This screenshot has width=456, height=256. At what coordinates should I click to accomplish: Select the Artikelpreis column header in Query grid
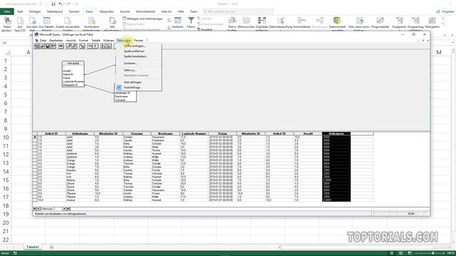point(336,134)
